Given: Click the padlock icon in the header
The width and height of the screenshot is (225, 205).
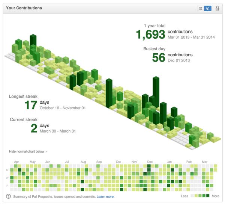Looking at the screenshot, I should point(217,8).
